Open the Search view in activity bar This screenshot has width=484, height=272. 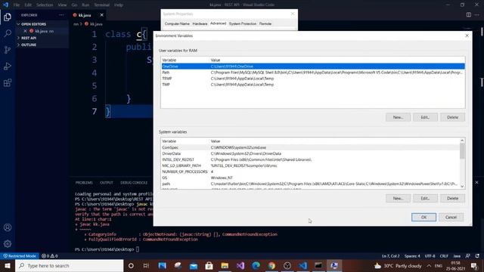click(x=8, y=33)
